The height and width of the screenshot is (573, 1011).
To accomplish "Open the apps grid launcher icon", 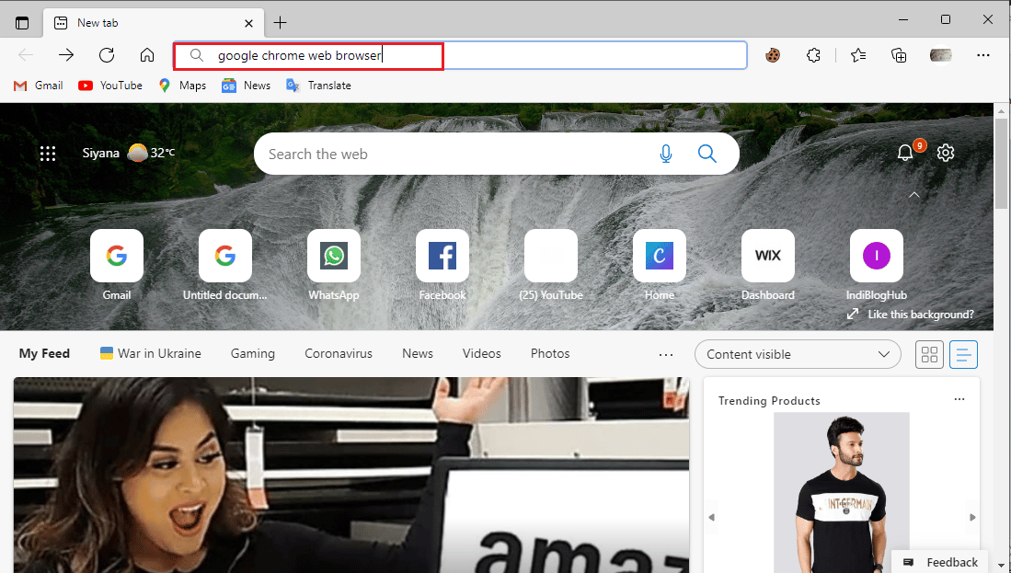I will 48,154.
